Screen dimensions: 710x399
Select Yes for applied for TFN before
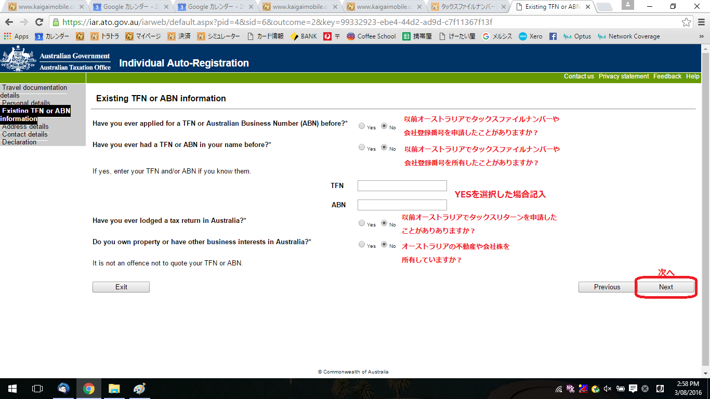click(x=362, y=126)
